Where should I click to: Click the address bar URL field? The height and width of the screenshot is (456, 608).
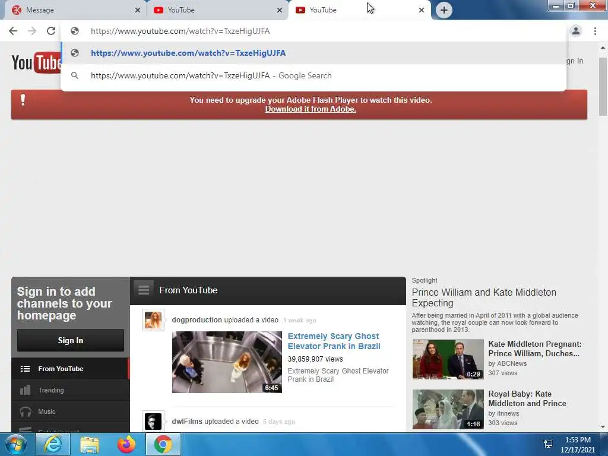pyautogui.click(x=314, y=31)
